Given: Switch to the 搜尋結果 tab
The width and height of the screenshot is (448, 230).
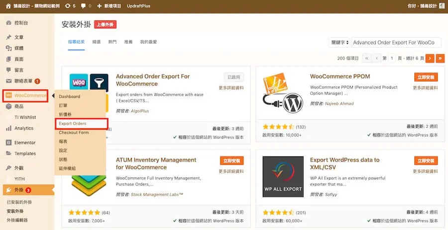Looking at the screenshot, I should pos(76,42).
